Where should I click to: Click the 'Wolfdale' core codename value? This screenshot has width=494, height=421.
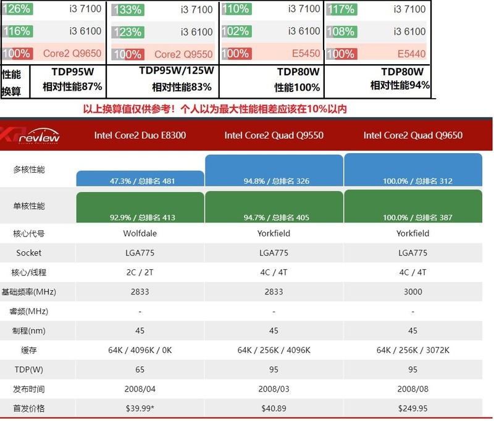(140, 233)
